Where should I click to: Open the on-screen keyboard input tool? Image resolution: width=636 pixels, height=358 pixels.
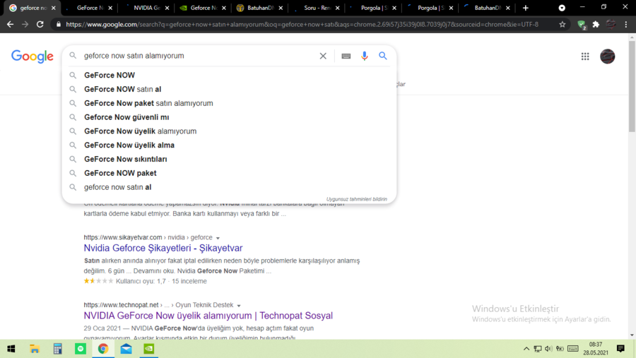coord(346,56)
